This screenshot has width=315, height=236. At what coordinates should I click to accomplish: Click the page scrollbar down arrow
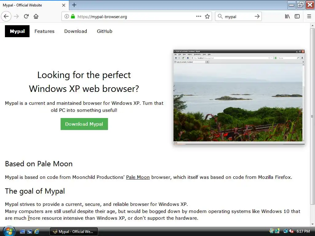pos(312,224)
